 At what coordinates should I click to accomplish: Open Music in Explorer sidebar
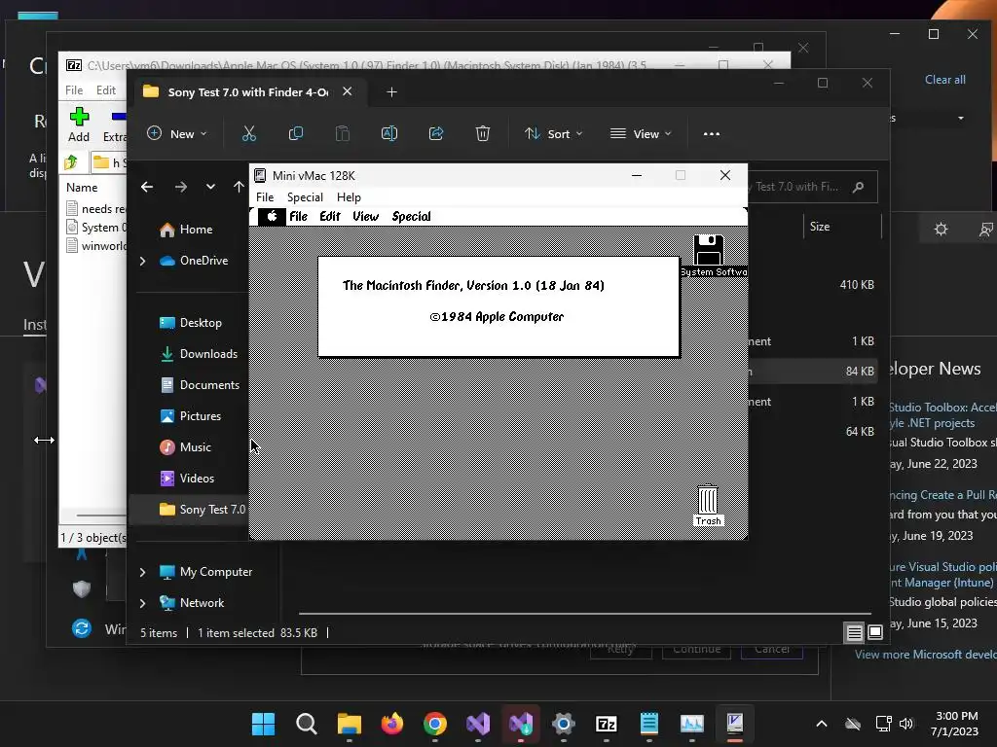[185, 447]
